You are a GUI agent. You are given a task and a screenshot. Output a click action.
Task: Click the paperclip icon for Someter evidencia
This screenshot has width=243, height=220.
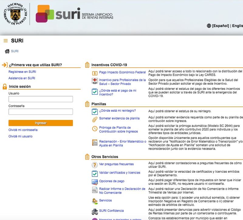pos(95,120)
